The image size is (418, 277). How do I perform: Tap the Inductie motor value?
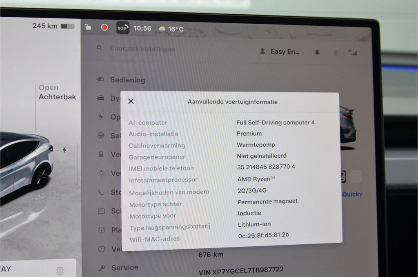click(x=249, y=213)
